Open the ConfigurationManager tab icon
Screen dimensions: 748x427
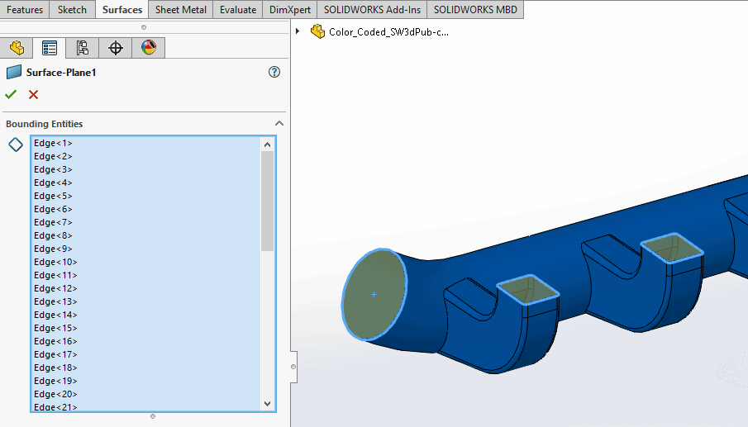[x=83, y=48]
